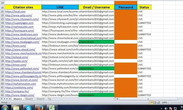Screen dimensions: 183x110
Task: Select green vitaminbariv cell in row 29
Action: tap(96, 42)
